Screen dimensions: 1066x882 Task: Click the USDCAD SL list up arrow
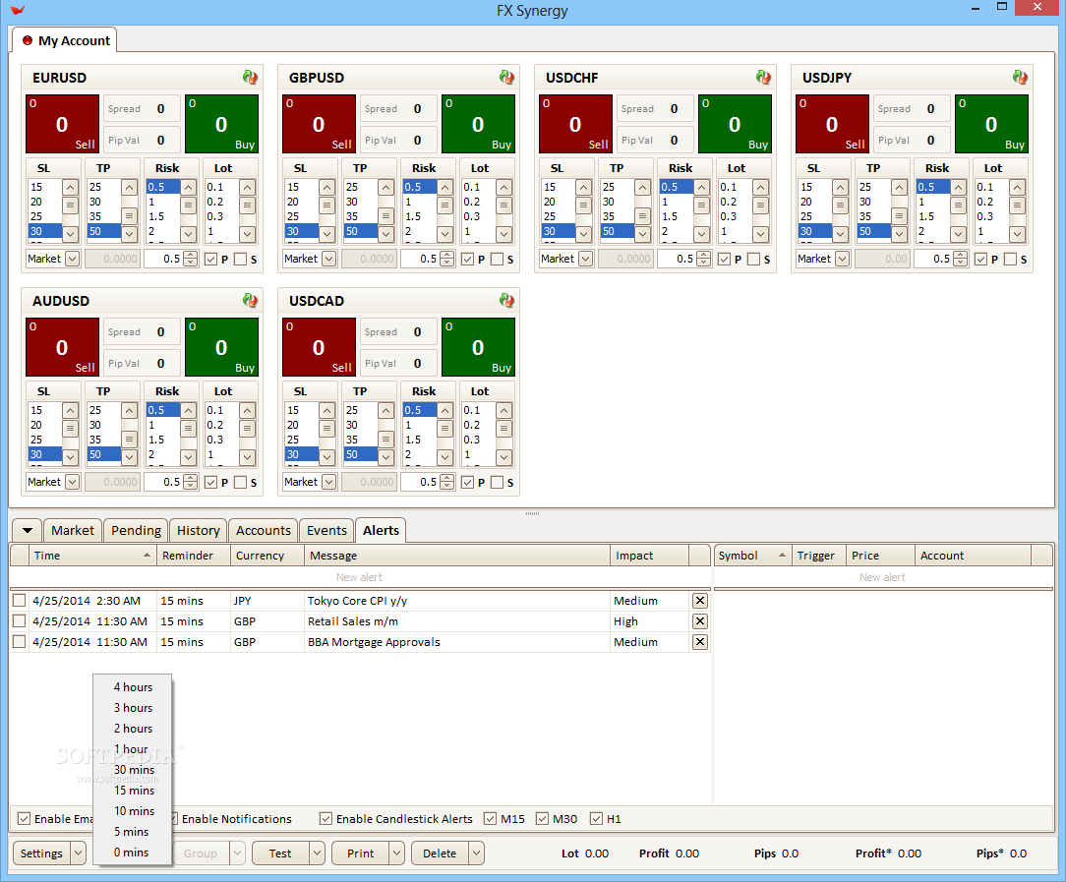tap(327, 410)
